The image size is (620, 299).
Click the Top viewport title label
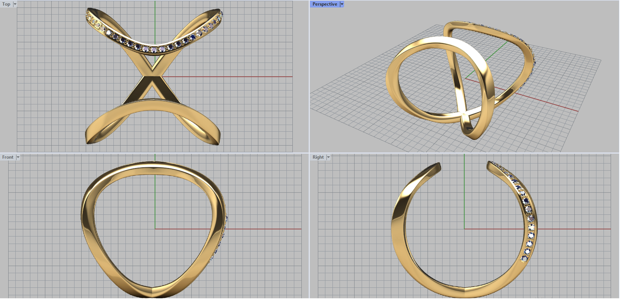pos(7,4)
